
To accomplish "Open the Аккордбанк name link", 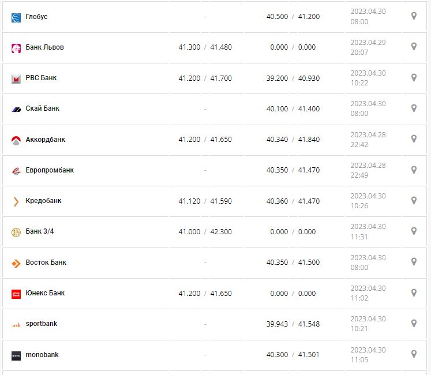I will [46, 140].
